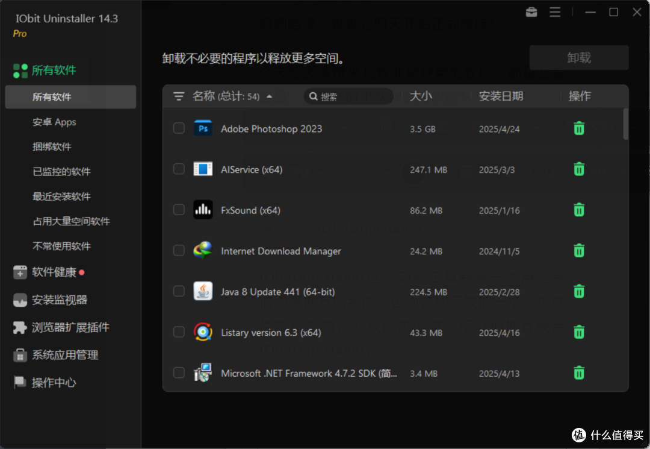Click the 卸载 uninstall button
Image resolution: width=650 pixels, height=449 pixels.
579,58
